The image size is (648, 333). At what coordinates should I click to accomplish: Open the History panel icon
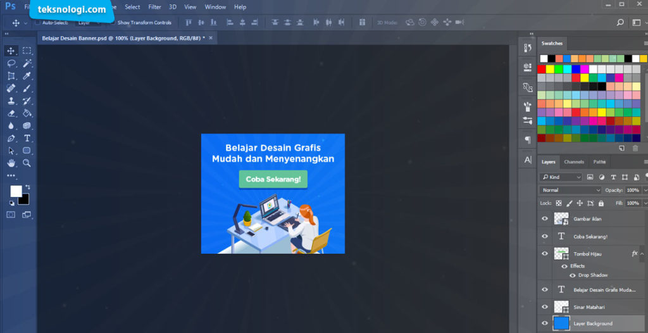coord(528,48)
